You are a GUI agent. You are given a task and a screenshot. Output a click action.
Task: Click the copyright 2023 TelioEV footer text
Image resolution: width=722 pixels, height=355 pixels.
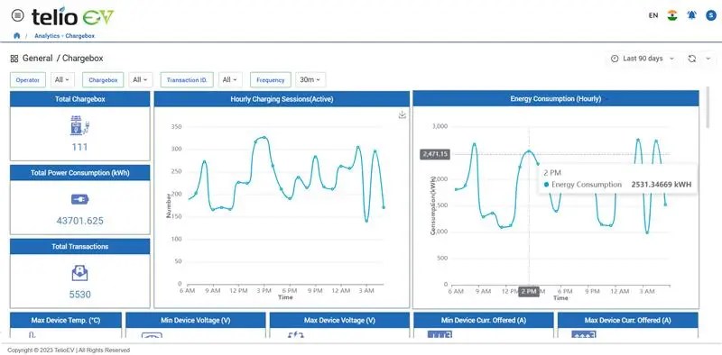69,350
